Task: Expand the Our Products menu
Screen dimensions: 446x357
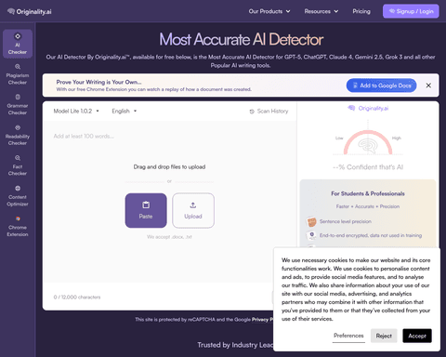Action: click(x=269, y=11)
